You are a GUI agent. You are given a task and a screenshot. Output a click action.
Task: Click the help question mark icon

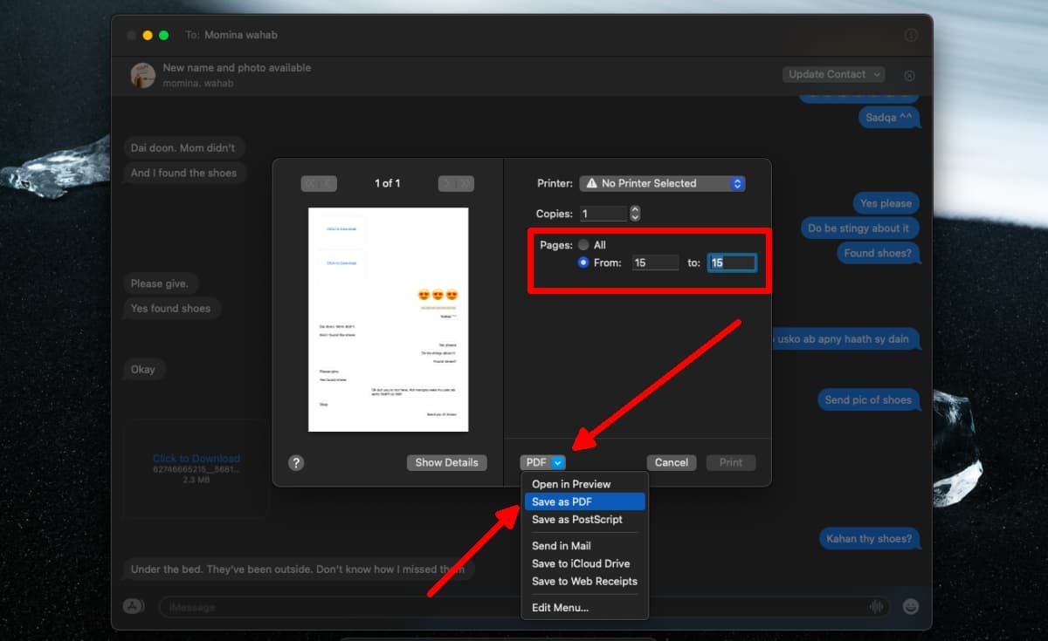pyautogui.click(x=296, y=463)
